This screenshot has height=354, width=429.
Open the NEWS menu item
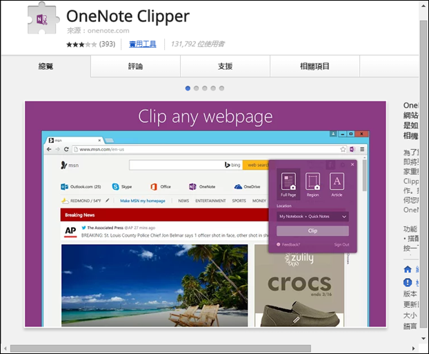tap(183, 201)
